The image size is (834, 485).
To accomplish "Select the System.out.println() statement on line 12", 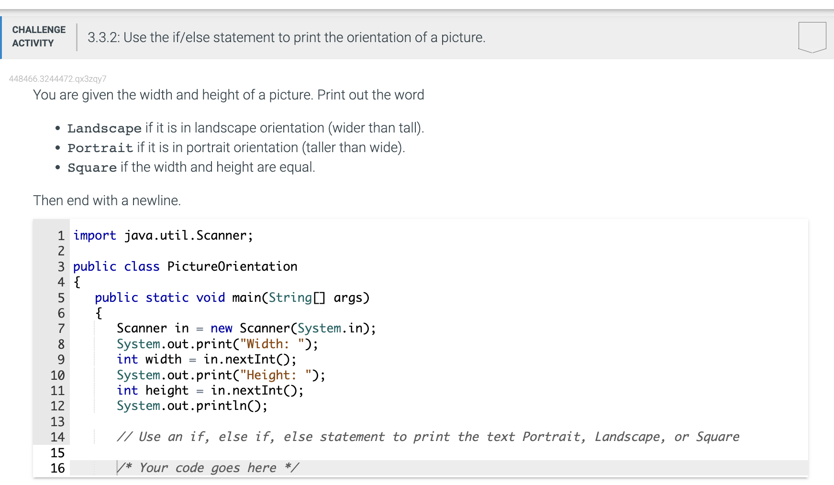I will tap(191, 406).
